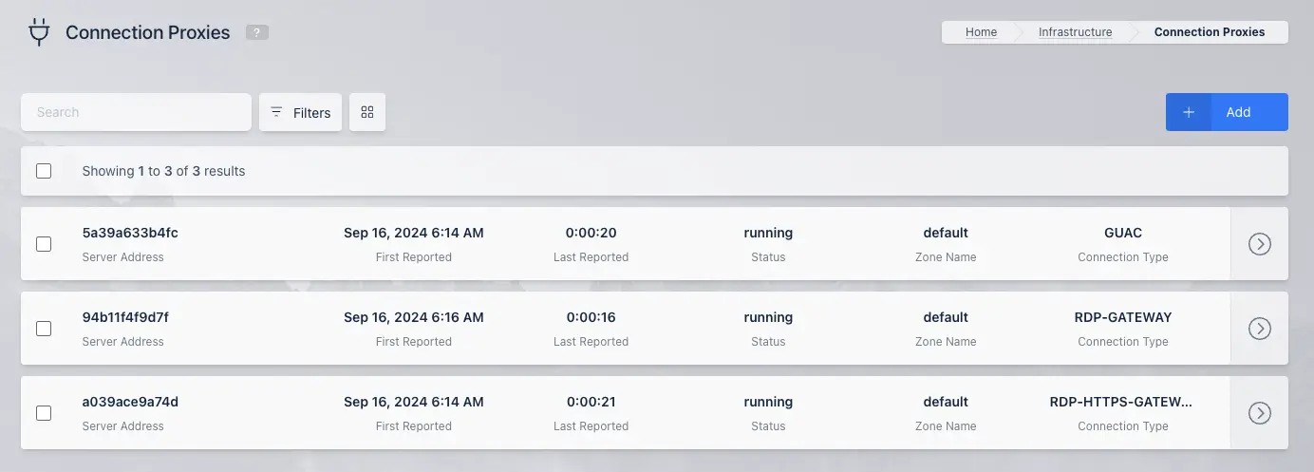
Task: Focus the Search input field
Action: click(x=136, y=112)
